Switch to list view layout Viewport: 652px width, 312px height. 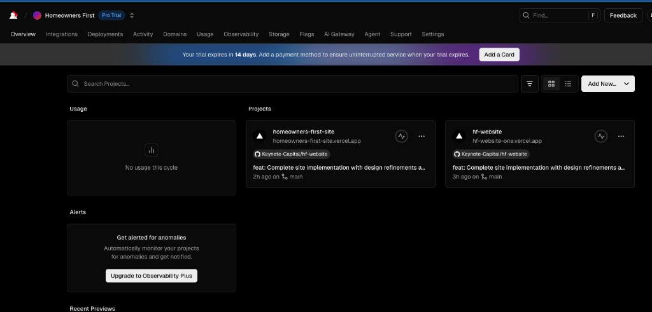coord(569,84)
